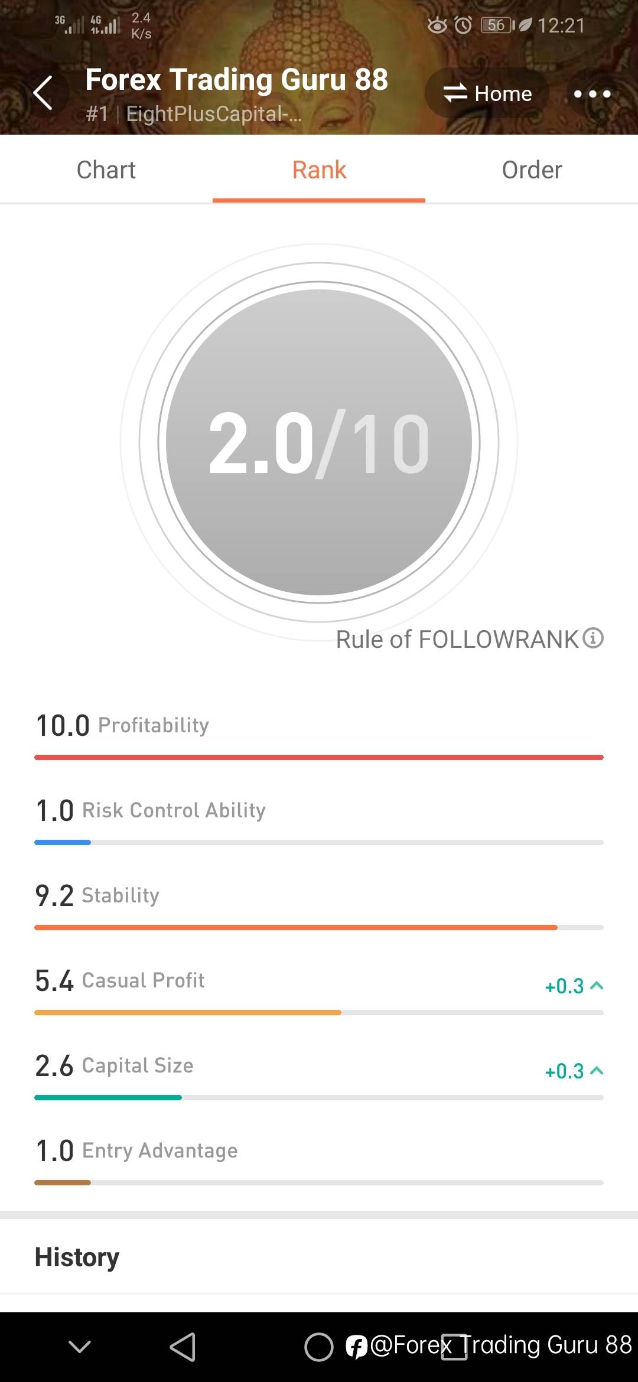Screen dimensions: 638x1382
Task: Switch to the Chart tab
Action: [106, 170]
